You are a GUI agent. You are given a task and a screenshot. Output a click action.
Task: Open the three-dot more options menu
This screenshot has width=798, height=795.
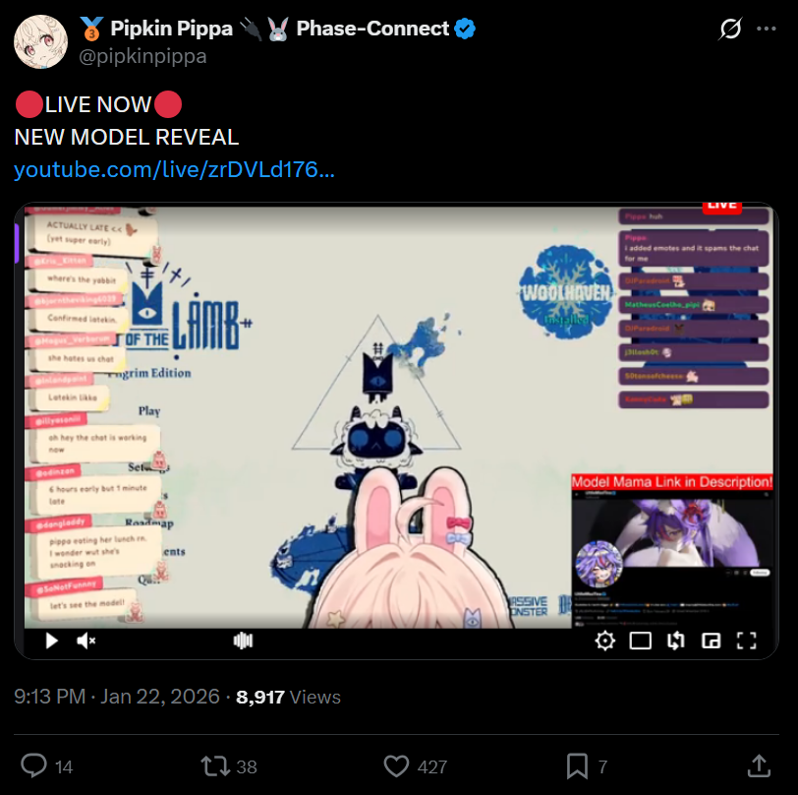click(766, 29)
